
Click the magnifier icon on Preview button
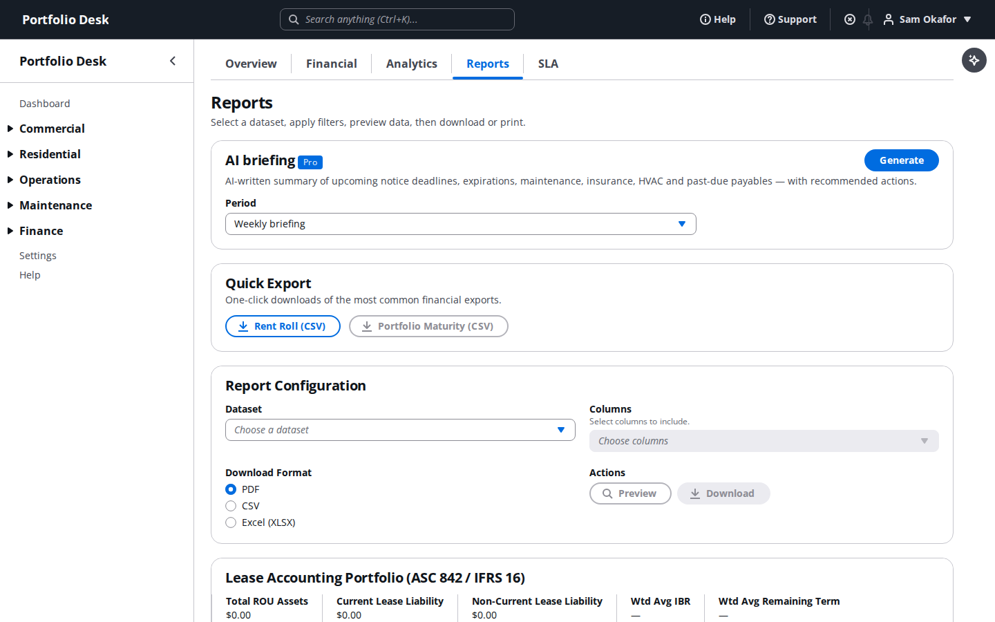click(x=607, y=493)
